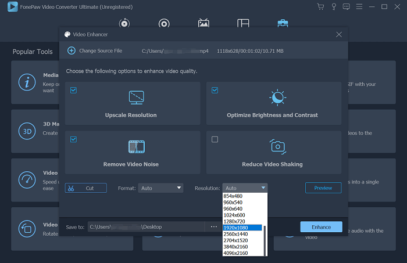Click the Change Source File plus icon
The image size is (407, 263).
(x=72, y=51)
